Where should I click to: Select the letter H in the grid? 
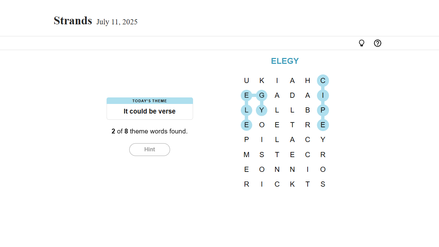[x=308, y=81]
